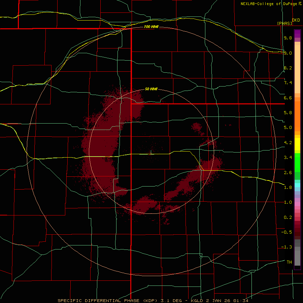303x303 pixels.
Task: Click the 4.2 scale value
Action: pyautogui.click(x=288, y=143)
